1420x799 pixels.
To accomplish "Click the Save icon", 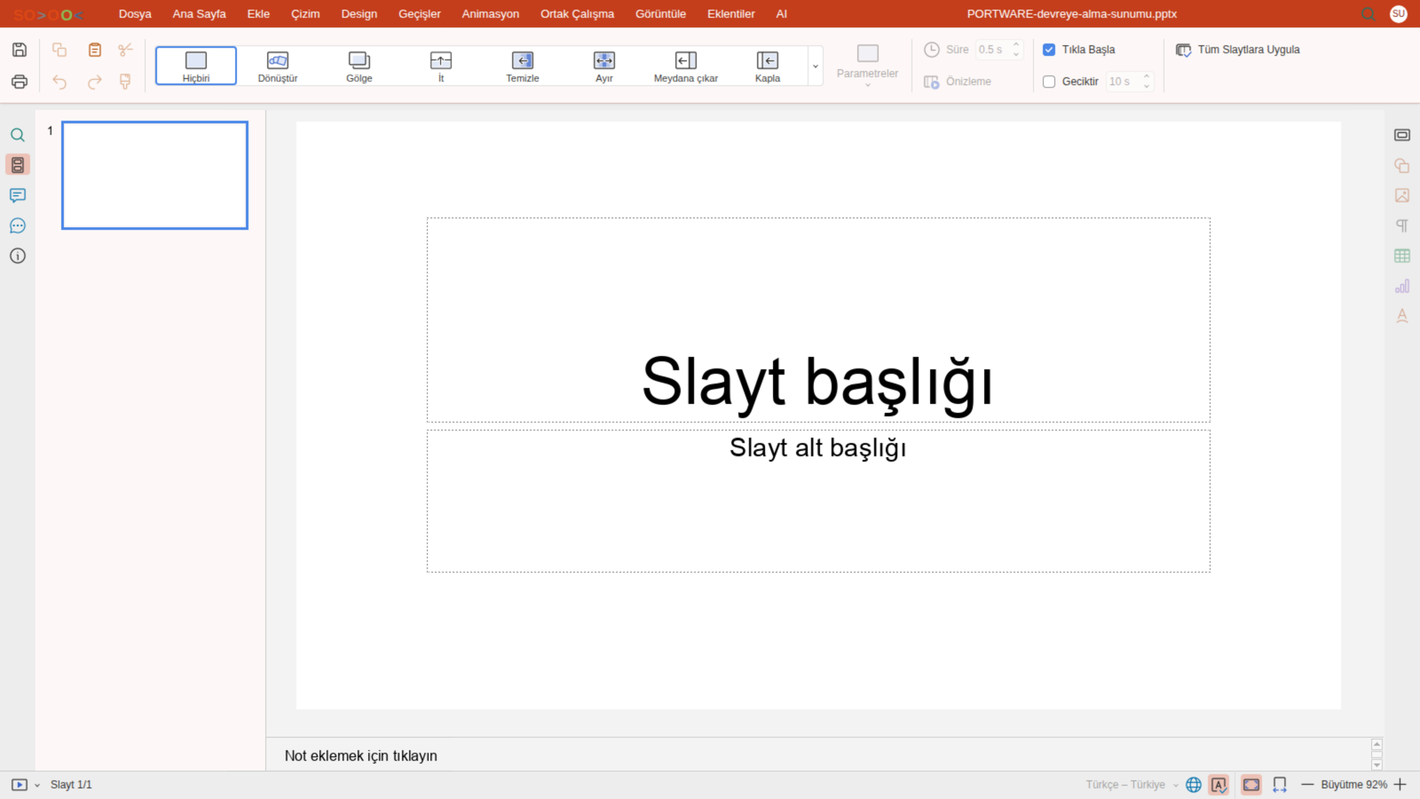I will 19,50.
